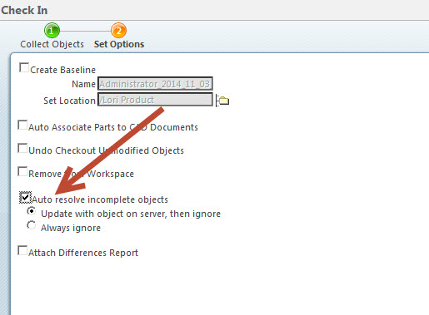Click the Create Baseline label text
The width and height of the screenshot is (429, 315).
[x=62, y=70]
